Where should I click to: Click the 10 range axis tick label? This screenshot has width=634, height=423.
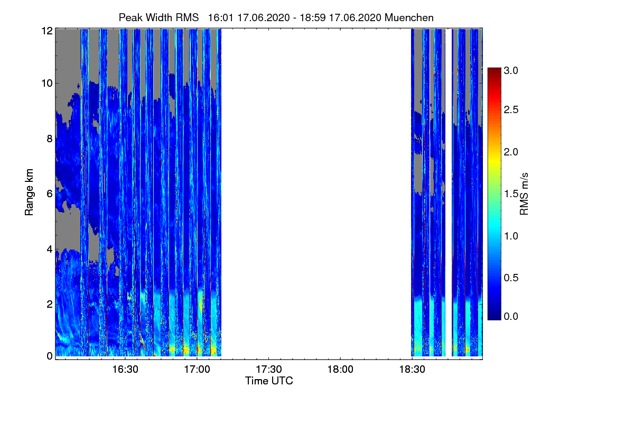(46, 83)
